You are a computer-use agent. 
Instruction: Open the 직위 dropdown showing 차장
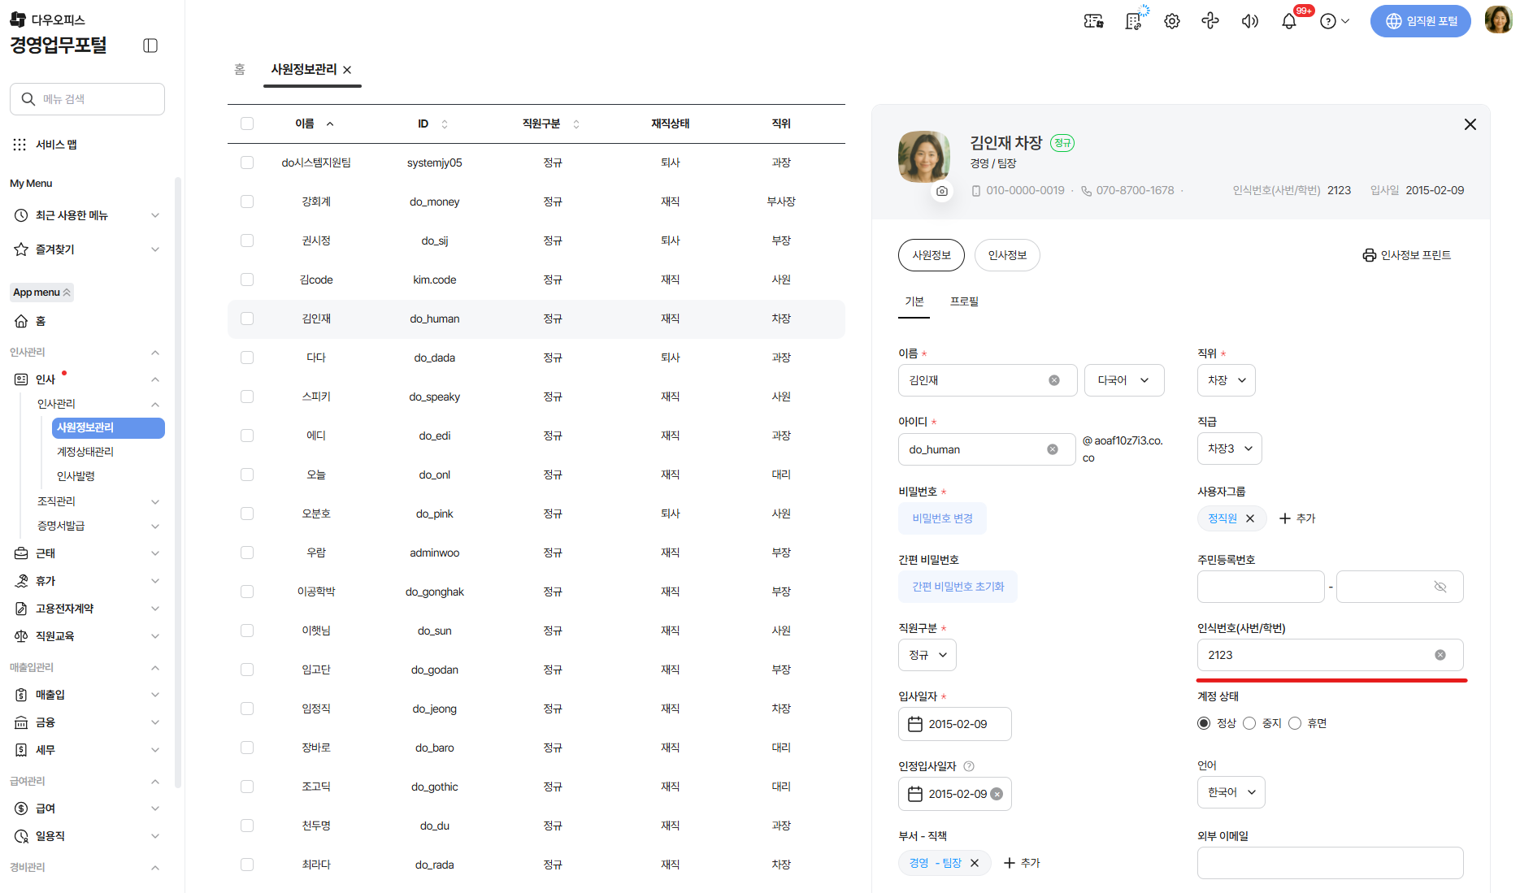point(1226,380)
